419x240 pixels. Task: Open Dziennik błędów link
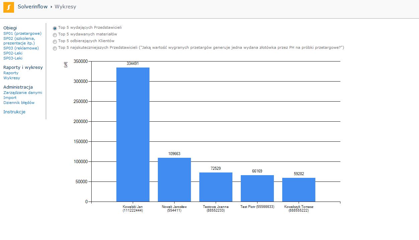[x=19, y=103]
